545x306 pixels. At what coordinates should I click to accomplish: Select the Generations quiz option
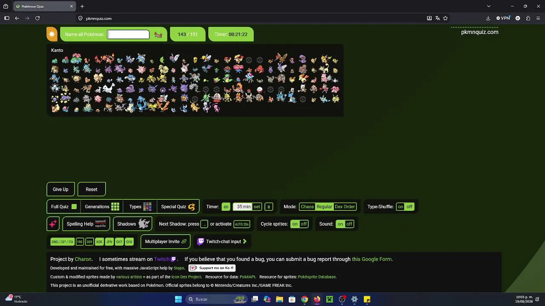pyautogui.click(x=102, y=207)
